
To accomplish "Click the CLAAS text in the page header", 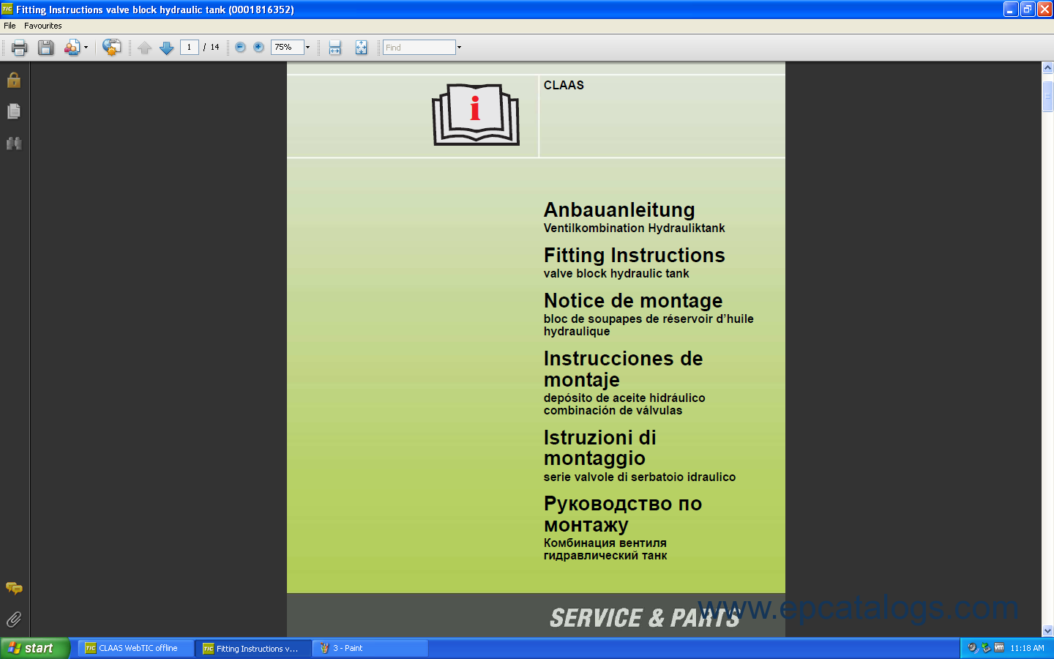I will click(564, 86).
